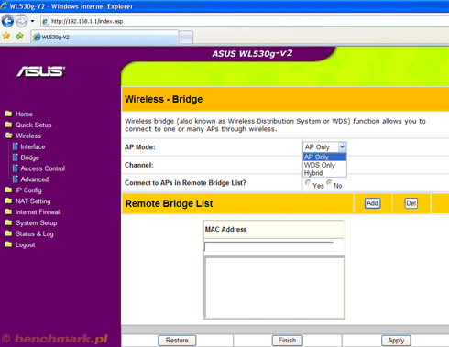Screen dimensions: 449x347
Task: Open a new blank browser tab
Action: (x=186, y=38)
